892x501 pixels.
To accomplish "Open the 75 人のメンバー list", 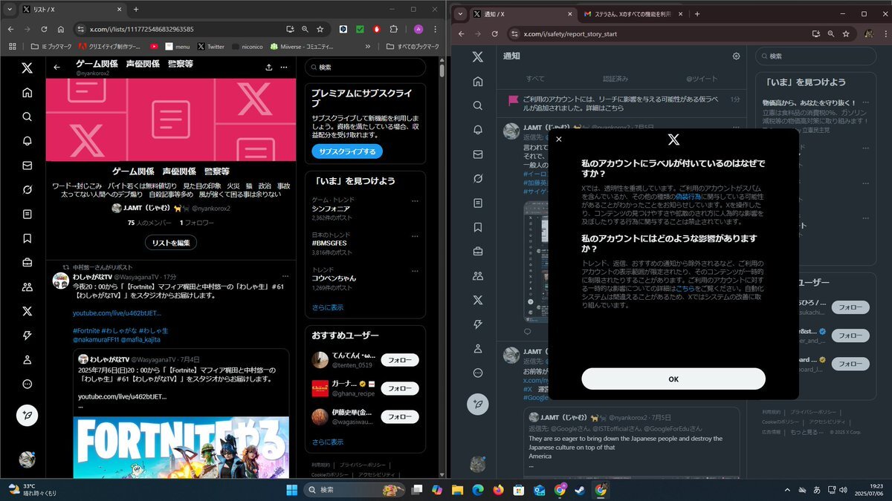I will click(x=149, y=223).
